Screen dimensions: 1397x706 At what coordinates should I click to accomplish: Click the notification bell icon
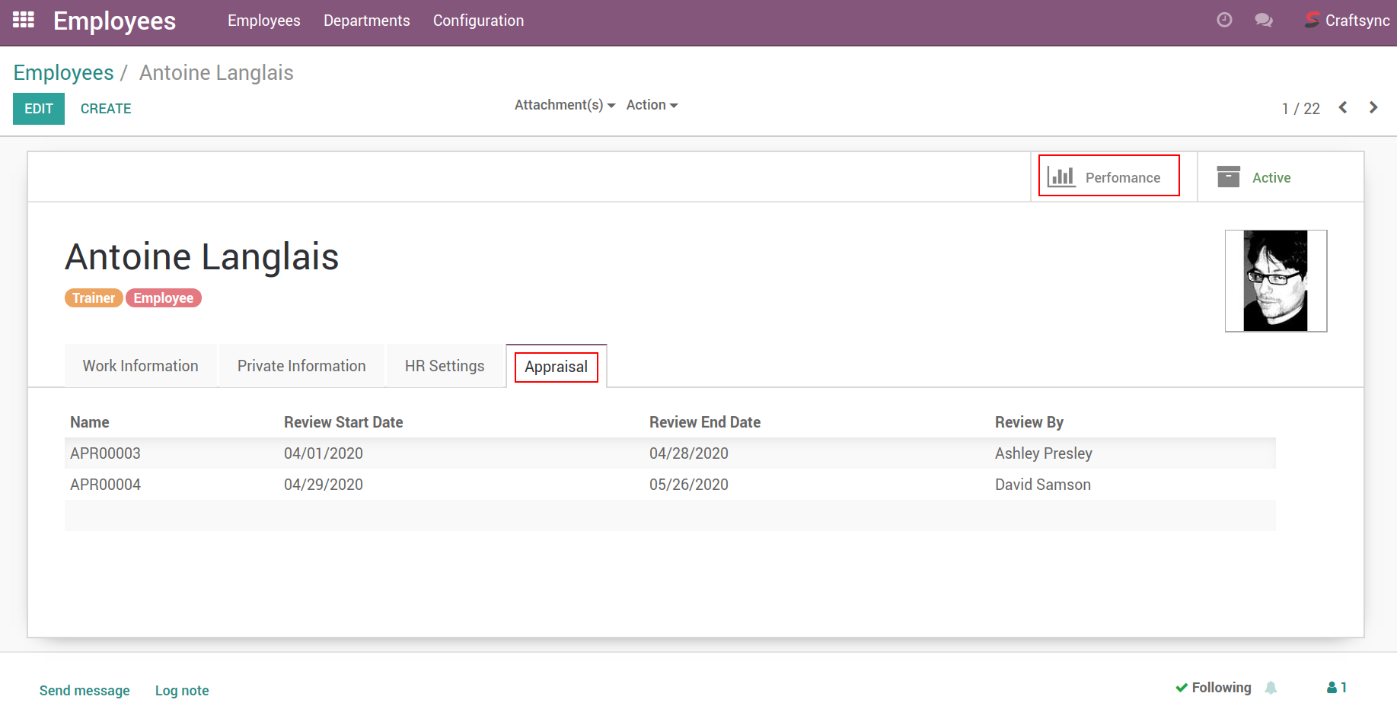1271,688
